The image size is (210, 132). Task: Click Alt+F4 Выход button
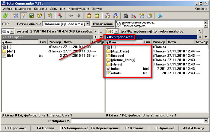[194, 128]
